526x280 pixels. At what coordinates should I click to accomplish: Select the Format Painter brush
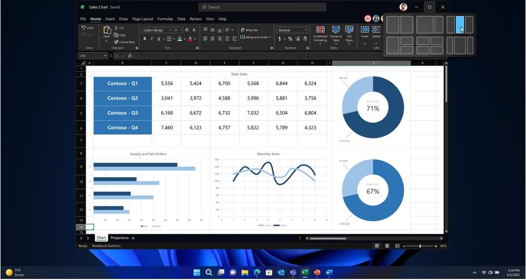pos(116,42)
